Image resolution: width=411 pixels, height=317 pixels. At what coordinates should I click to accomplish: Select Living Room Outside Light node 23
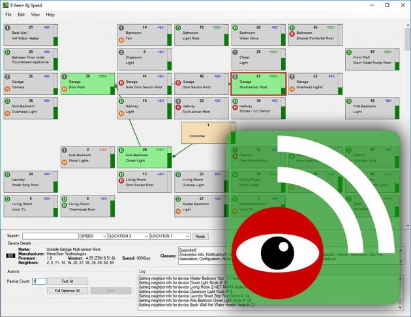[202, 182]
